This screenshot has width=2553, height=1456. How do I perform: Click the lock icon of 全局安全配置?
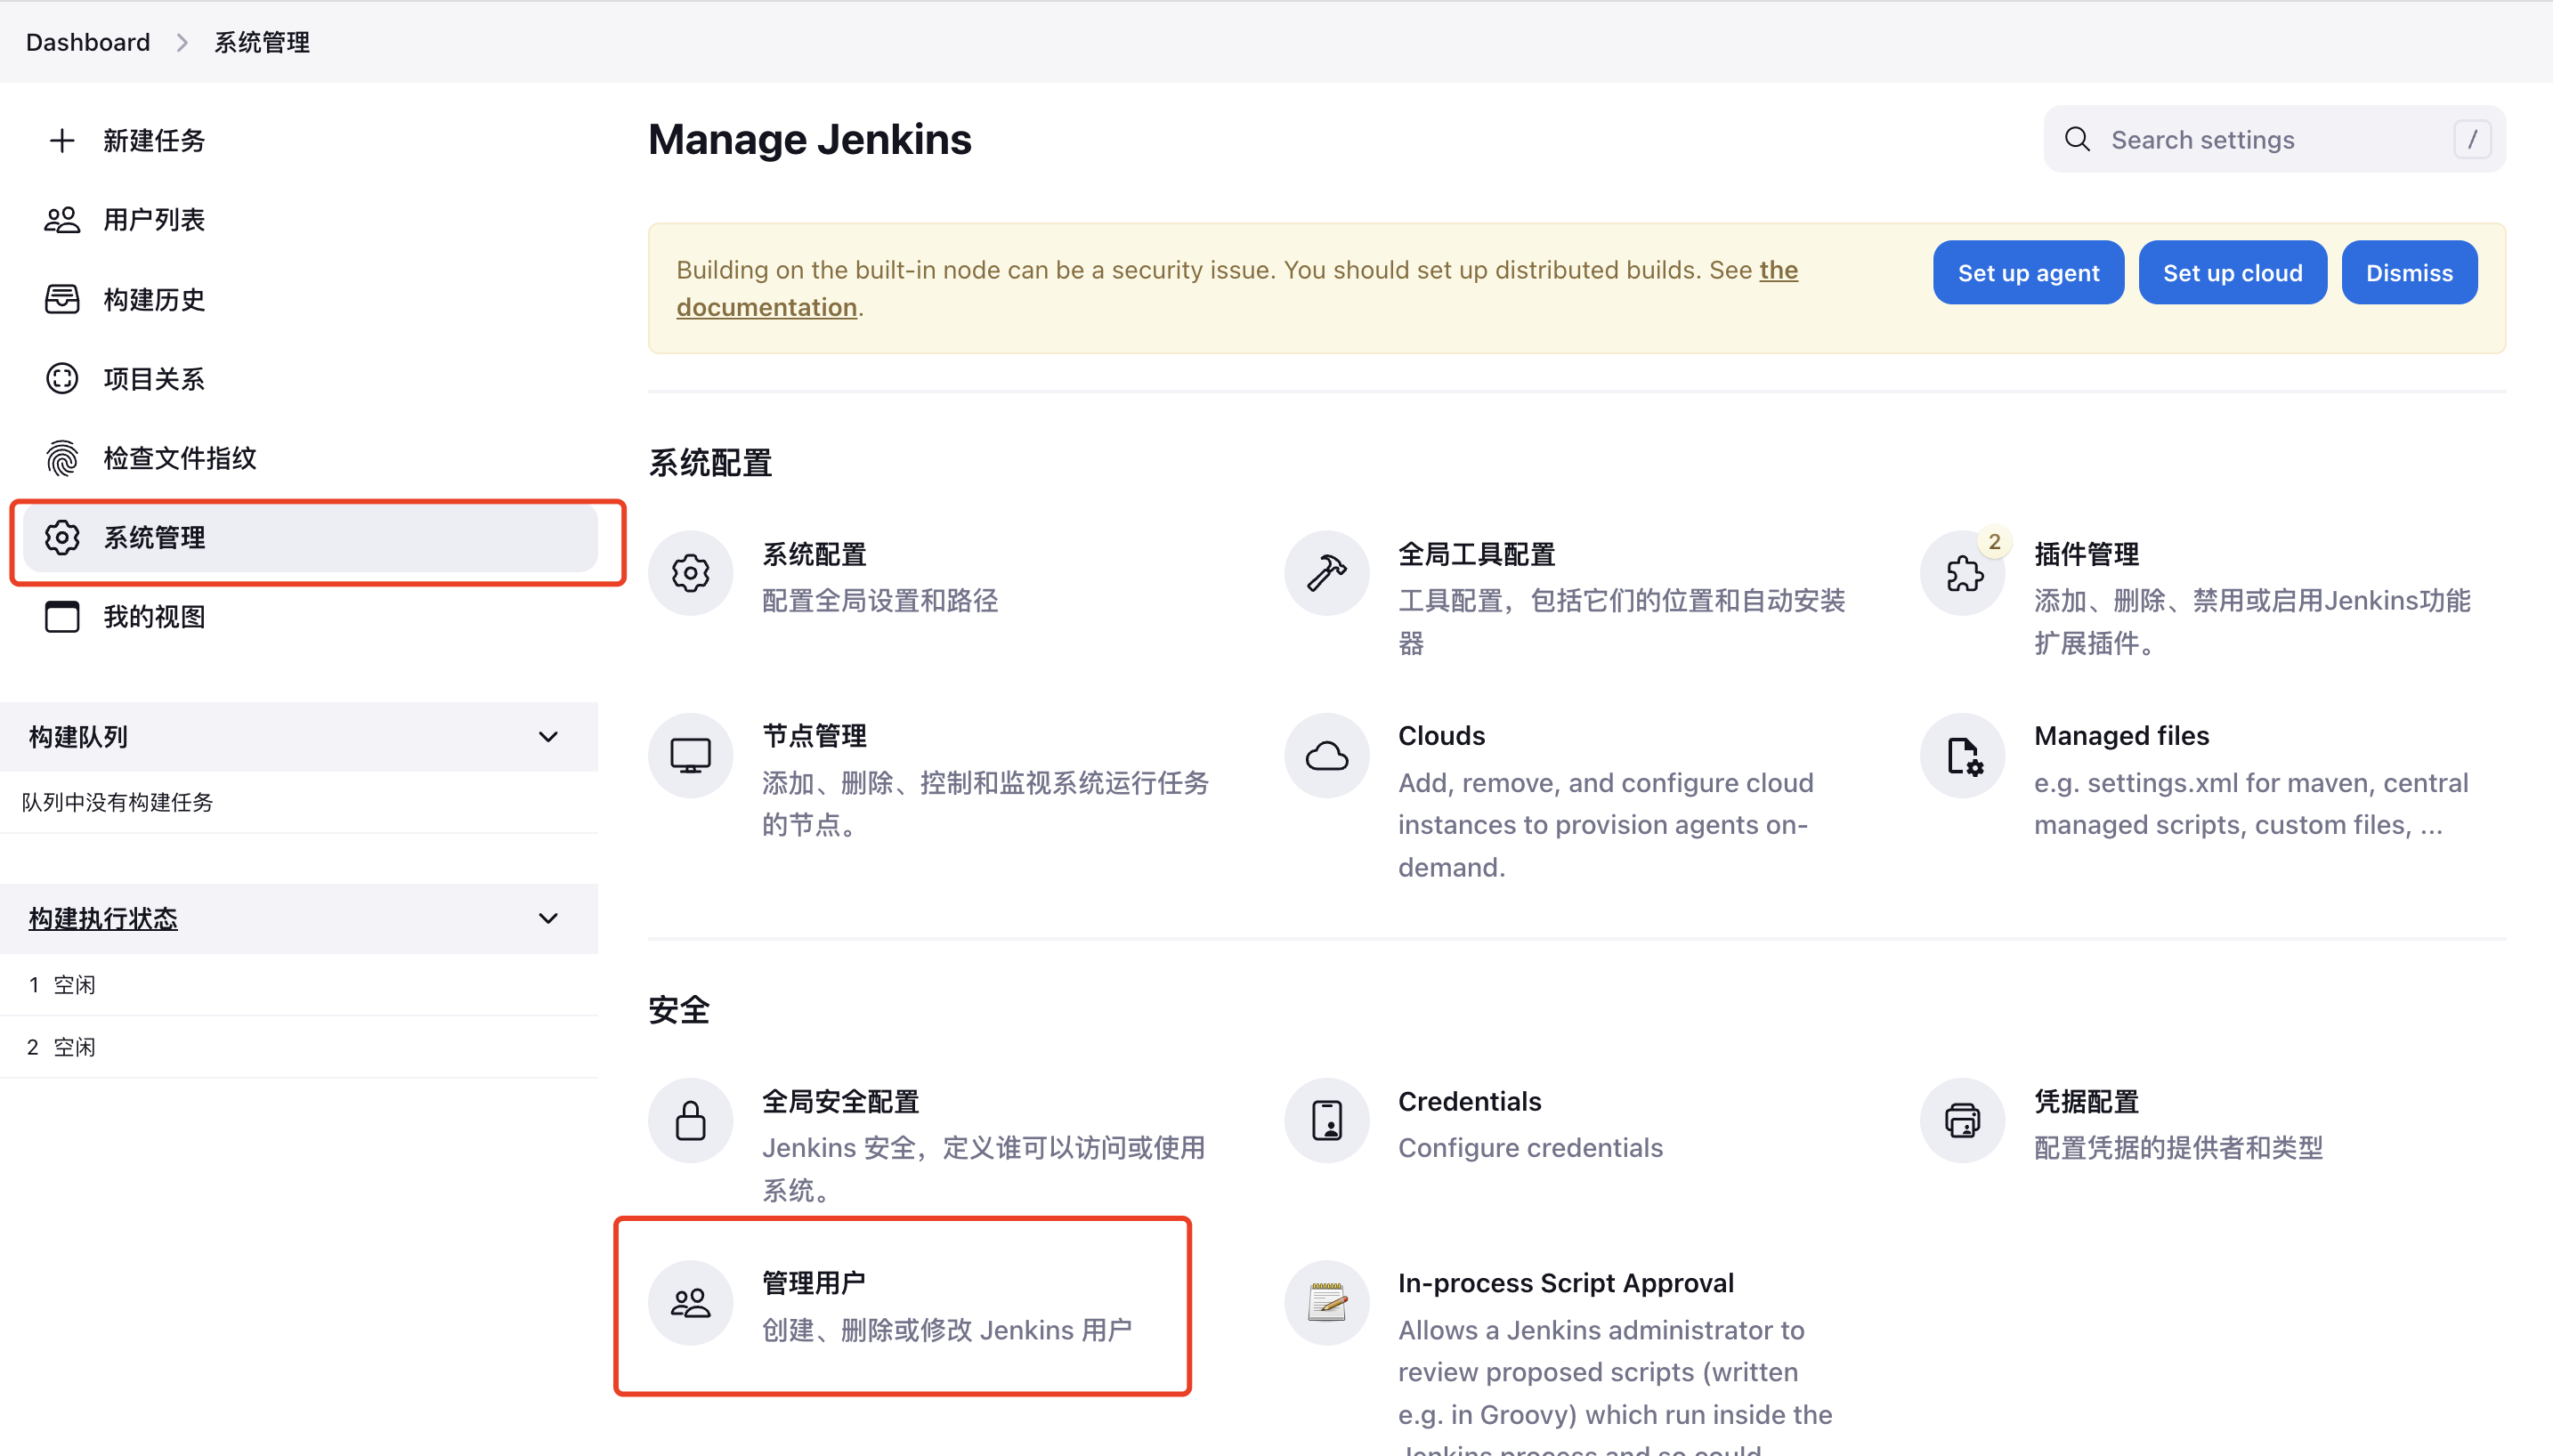pos(690,1120)
